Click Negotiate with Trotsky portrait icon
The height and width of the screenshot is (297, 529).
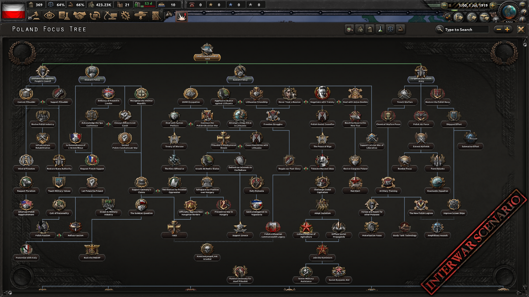pos(322,93)
